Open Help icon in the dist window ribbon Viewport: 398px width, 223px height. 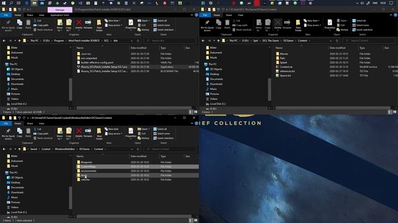(197, 15)
